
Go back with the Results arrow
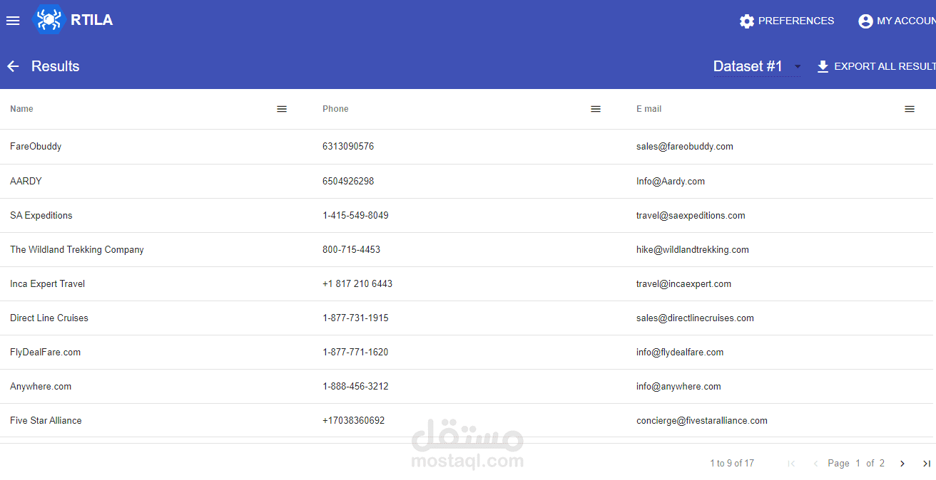13,66
